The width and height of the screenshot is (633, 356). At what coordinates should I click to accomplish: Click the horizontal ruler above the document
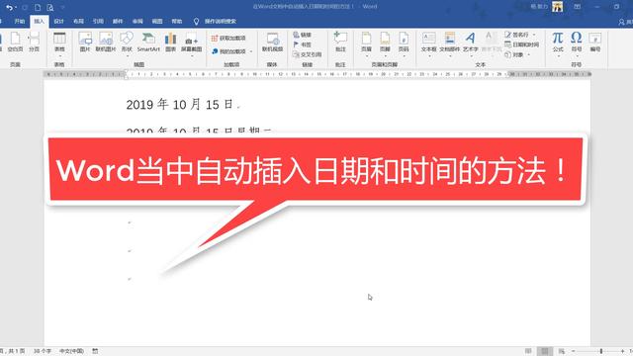tap(317, 74)
